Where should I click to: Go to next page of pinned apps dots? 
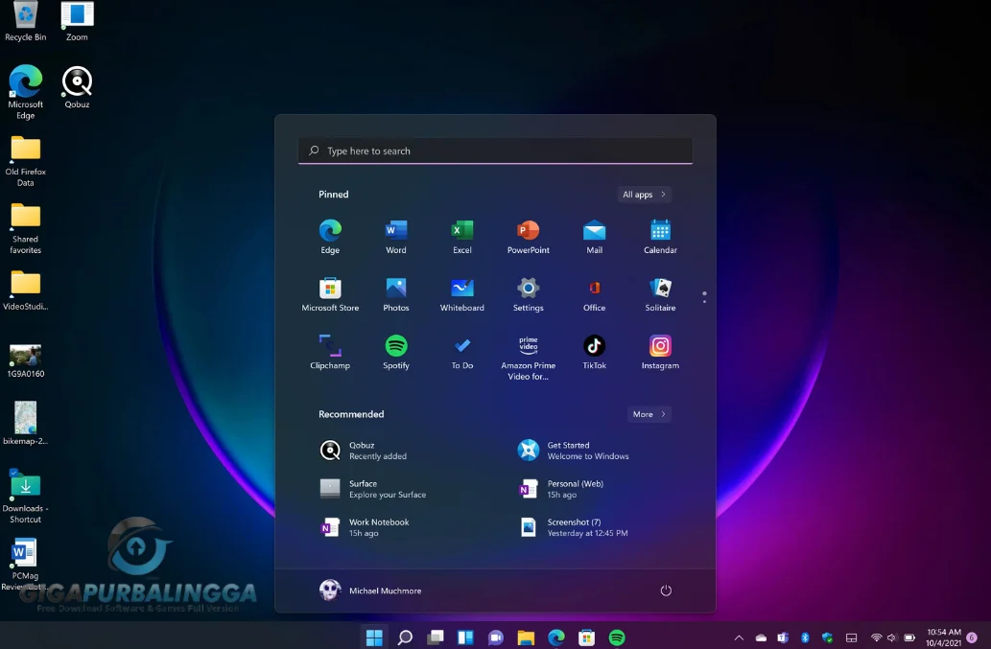pos(704,301)
